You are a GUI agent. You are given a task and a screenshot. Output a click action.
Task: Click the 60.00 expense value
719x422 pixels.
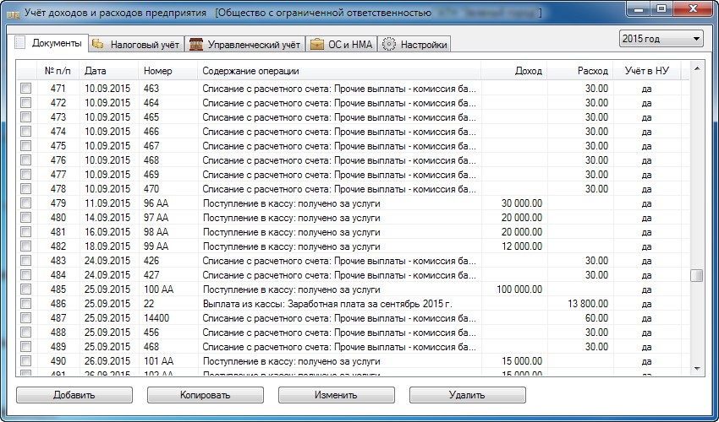tap(596, 318)
